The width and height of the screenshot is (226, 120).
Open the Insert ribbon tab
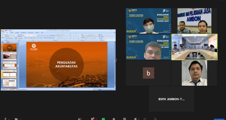12,32
